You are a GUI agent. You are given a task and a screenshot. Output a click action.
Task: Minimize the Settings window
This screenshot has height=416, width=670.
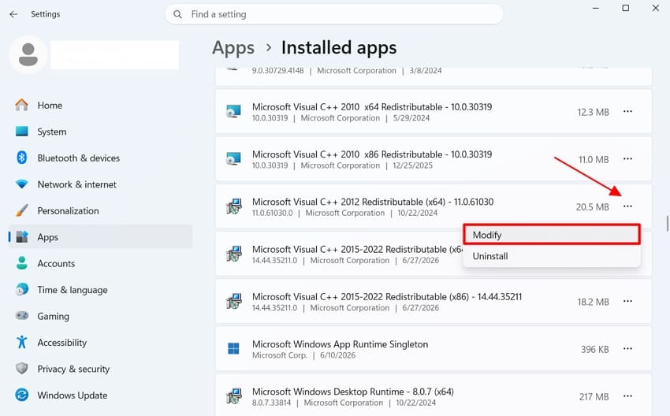click(x=596, y=8)
